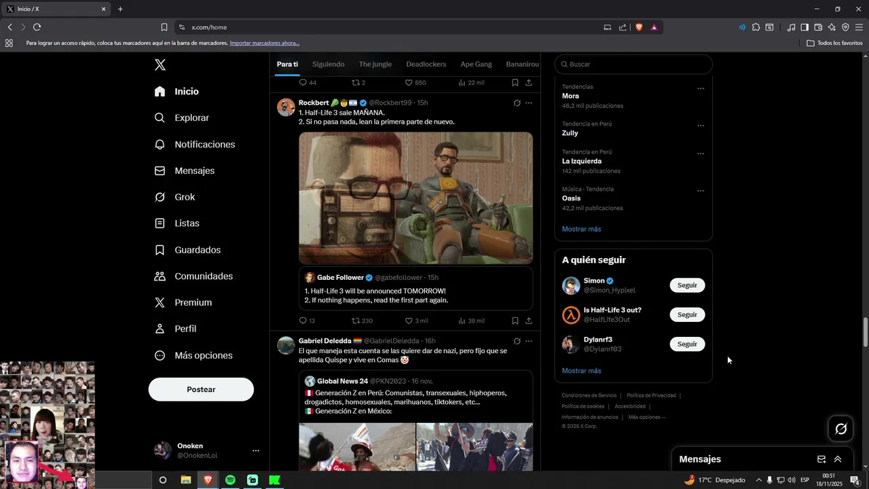
Task: Open Gabriel Deledda's profile avatar
Action: tap(286, 345)
